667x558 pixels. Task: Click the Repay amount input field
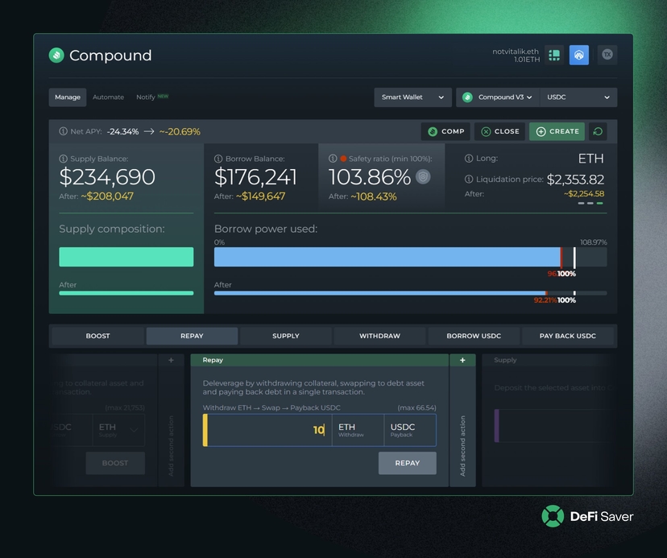click(269, 430)
